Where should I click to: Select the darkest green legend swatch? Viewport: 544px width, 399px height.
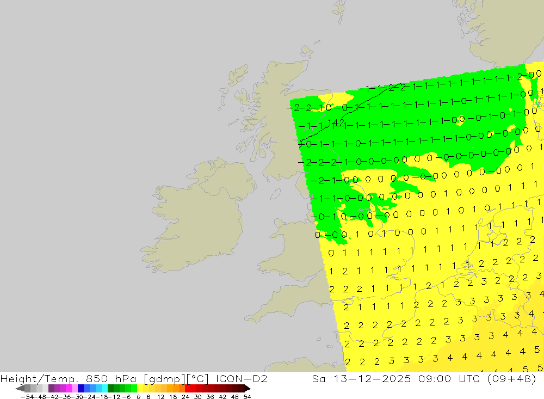click(x=110, y=389)
